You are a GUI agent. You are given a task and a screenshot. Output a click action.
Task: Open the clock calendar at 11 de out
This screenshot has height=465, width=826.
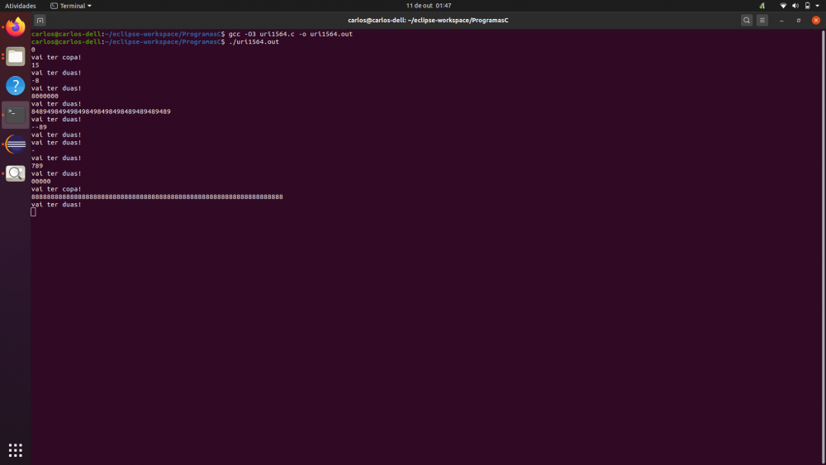point(429,6)
